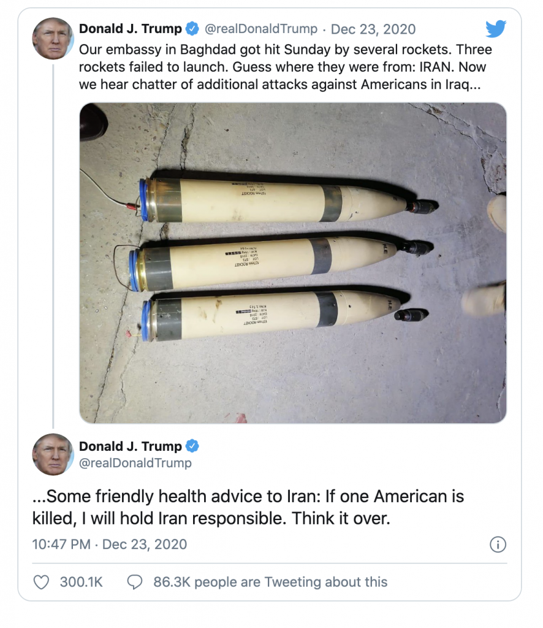The width and height of the screenshot is (543, 628).
Task: Open the @realDonaldTrump handle under the lower name
Action: pyautogui.click(x=135, y=463)
